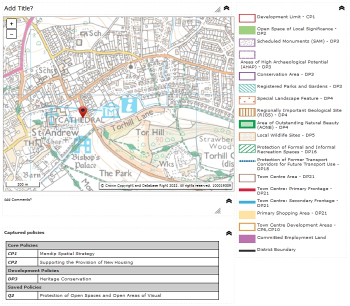
Task: Collapse the legend panel
Action: click(x=341, y=8)
